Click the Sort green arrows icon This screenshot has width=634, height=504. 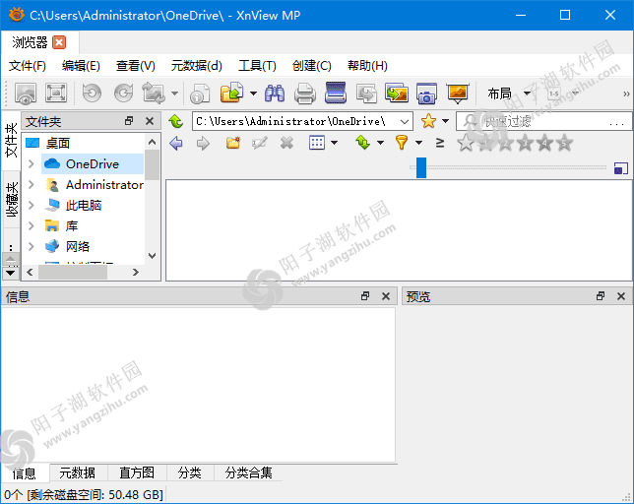362,143
